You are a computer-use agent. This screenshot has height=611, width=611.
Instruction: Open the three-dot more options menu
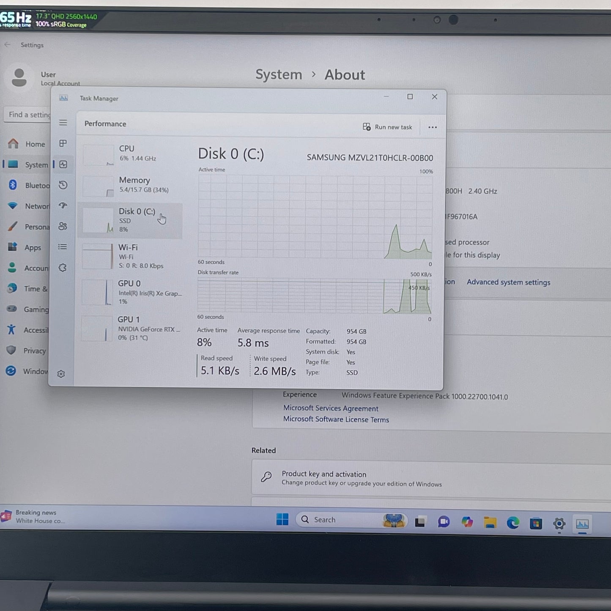point(432,127)
